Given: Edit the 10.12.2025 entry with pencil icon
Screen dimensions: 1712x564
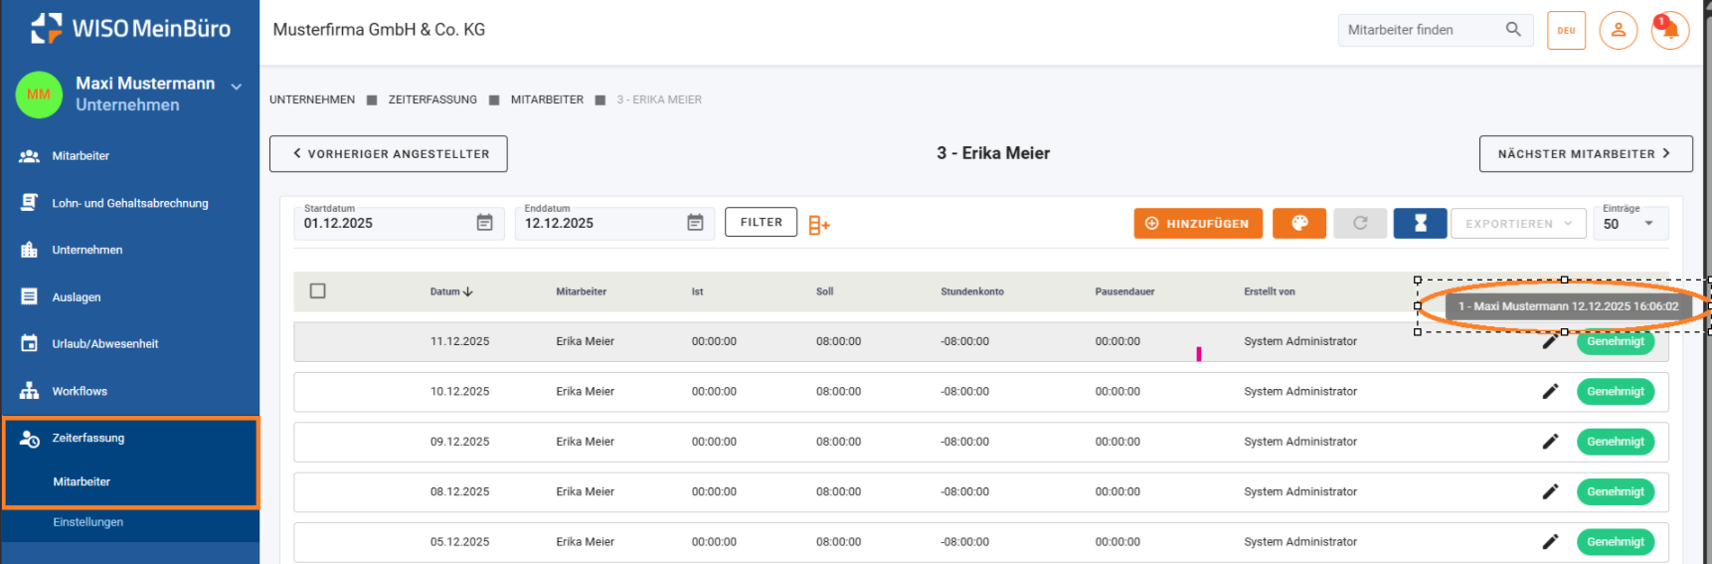Looking at the screenshot, I should tap(1550, 392).
